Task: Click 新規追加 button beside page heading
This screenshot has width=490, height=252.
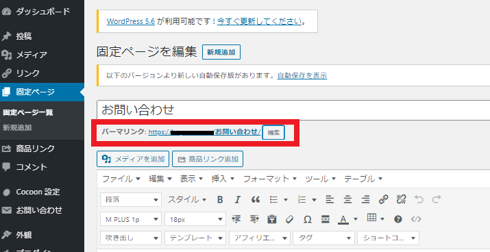Action: pos(221,52)
